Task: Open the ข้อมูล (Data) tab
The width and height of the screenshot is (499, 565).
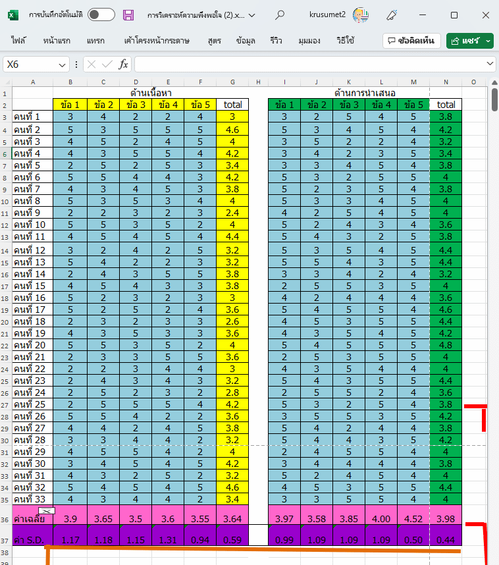Action: (x=246, y=41)
